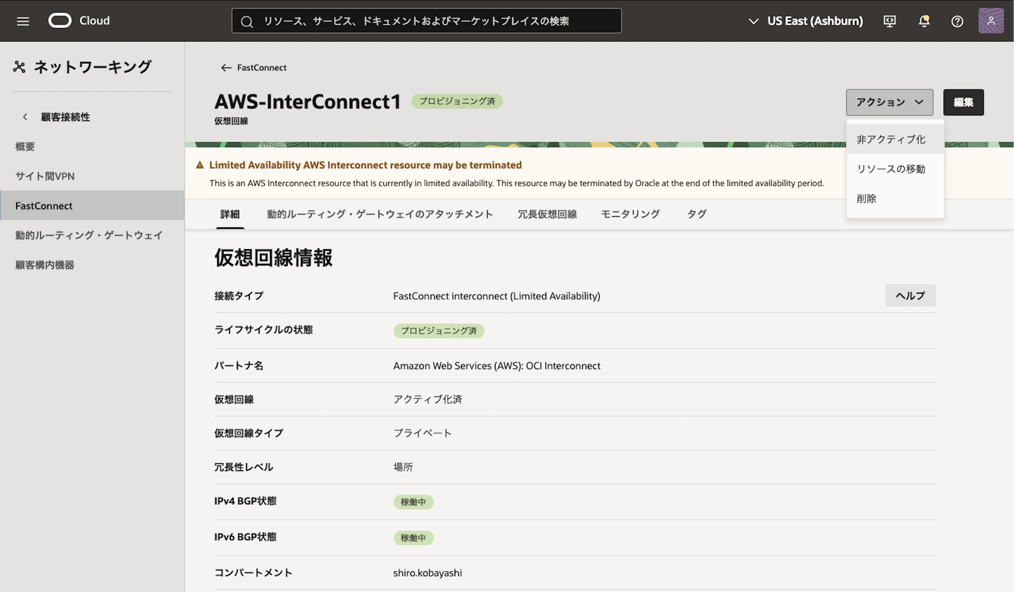Open the help question mark icon
The height and width of the screenshot is (592, 1014).
957,21
